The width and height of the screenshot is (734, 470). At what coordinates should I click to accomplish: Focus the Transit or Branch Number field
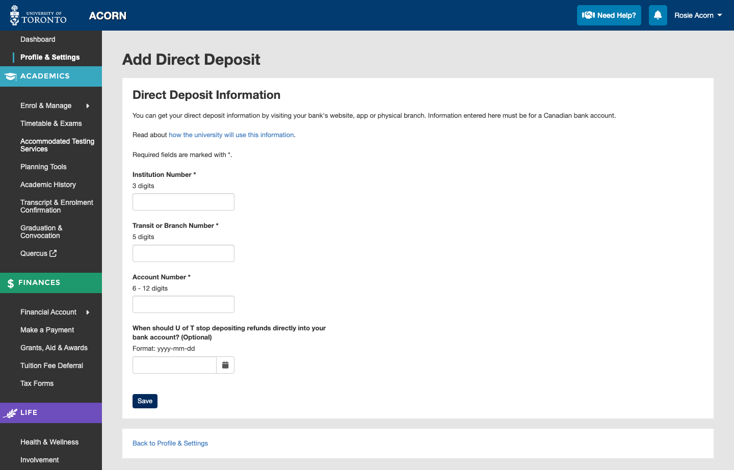[x=183, y=253]
